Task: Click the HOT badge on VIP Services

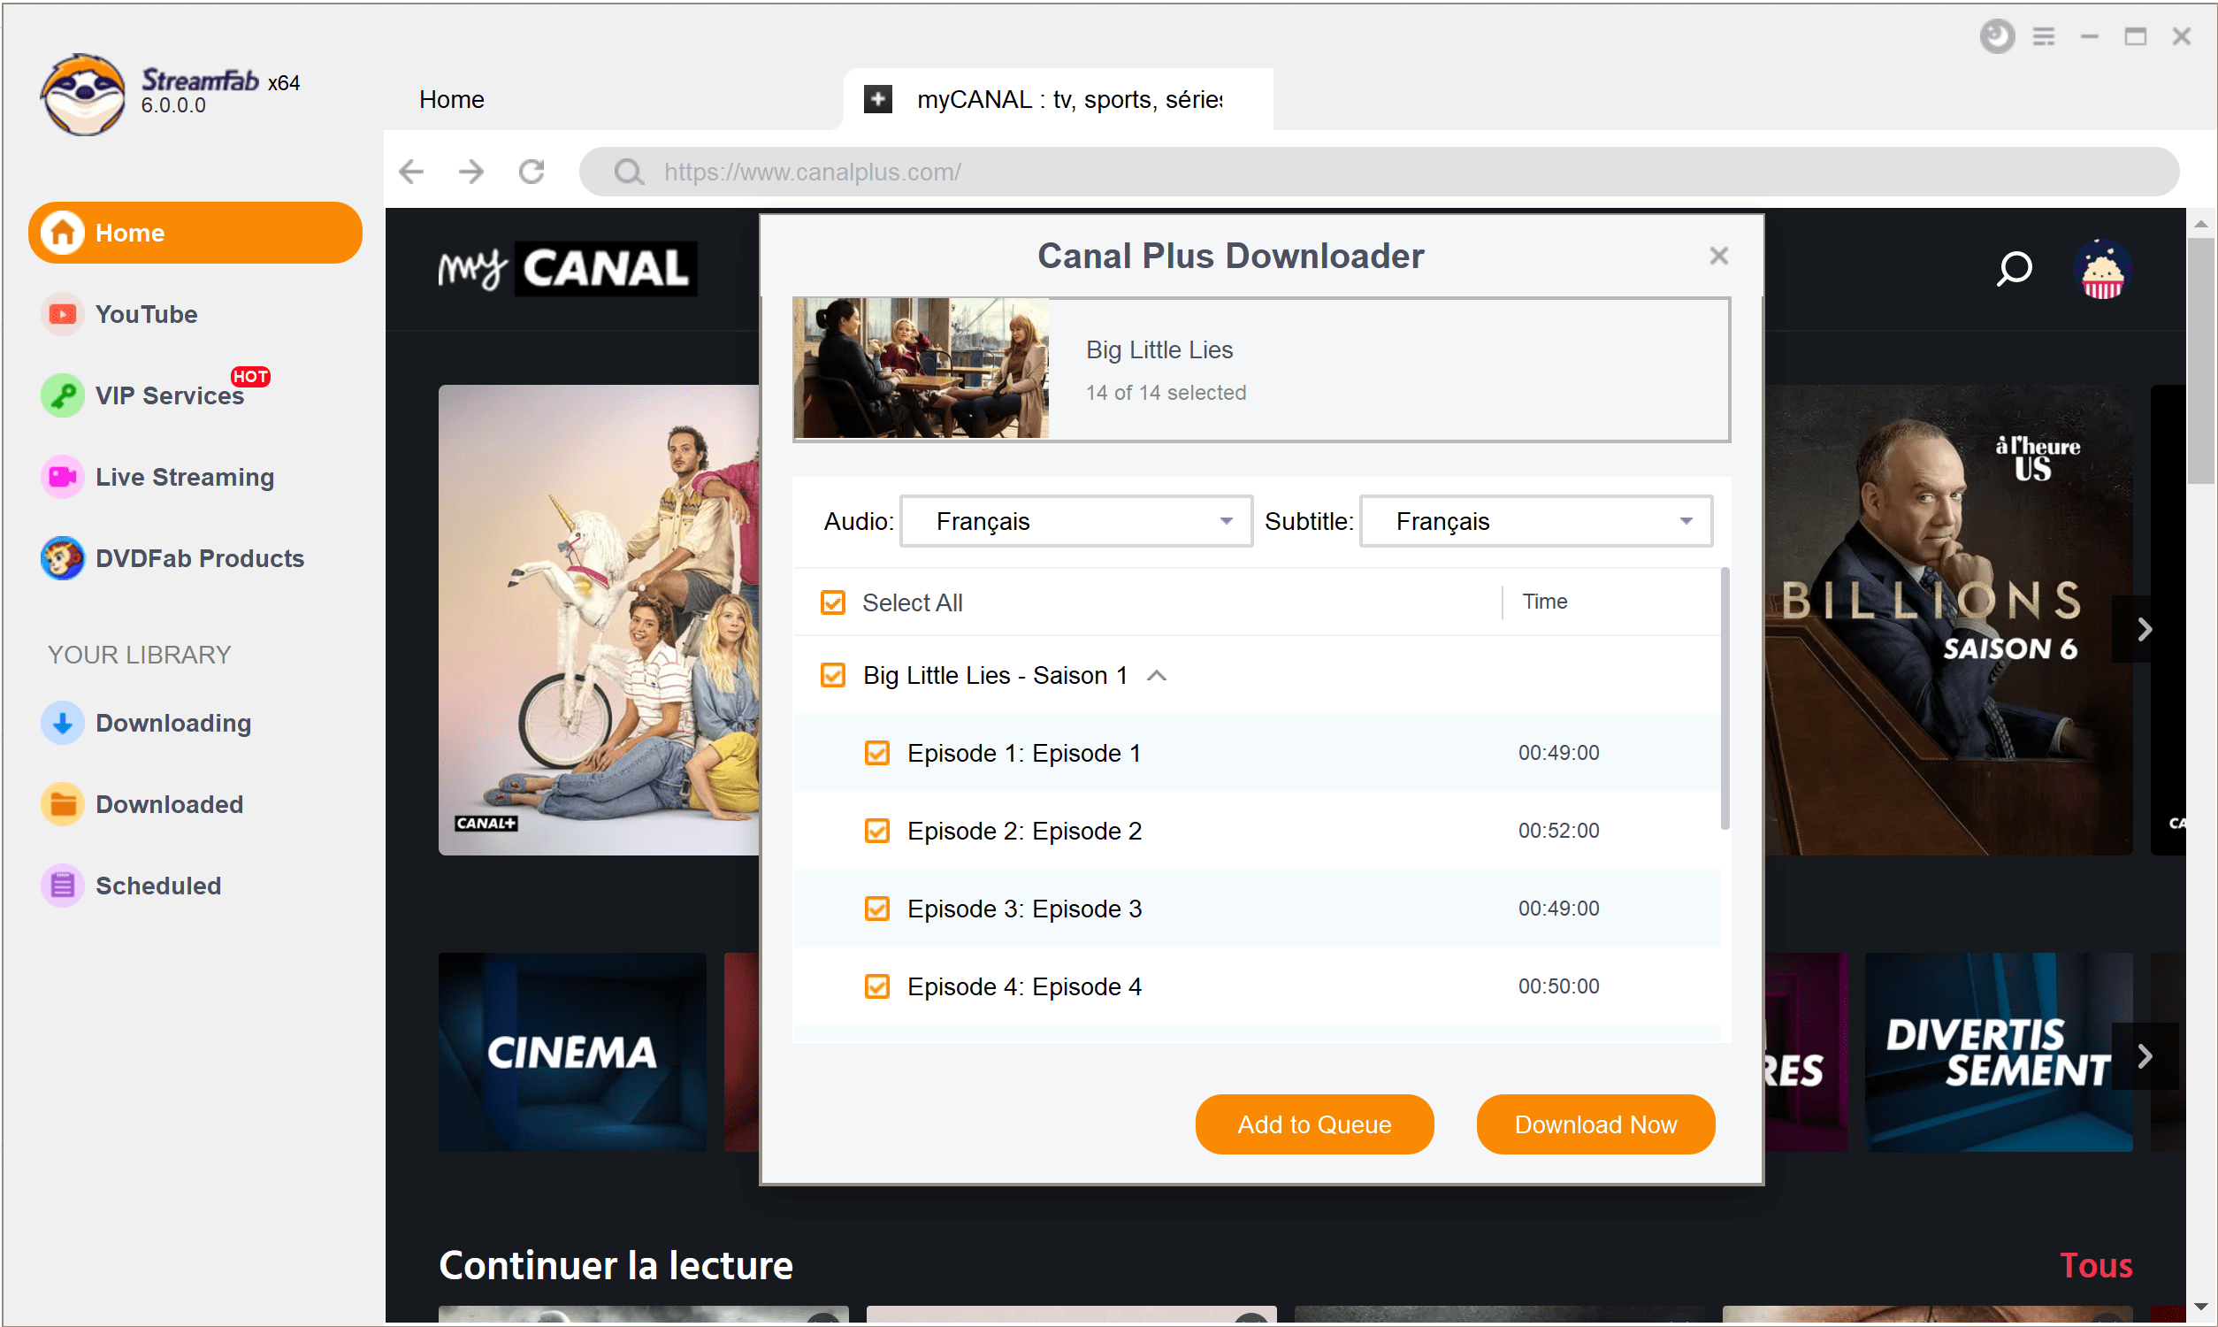Action: (x=250, y=377)
